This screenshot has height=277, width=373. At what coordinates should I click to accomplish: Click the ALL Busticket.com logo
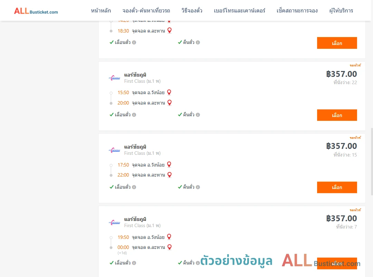pyautogui.click(x=36, y=11)
